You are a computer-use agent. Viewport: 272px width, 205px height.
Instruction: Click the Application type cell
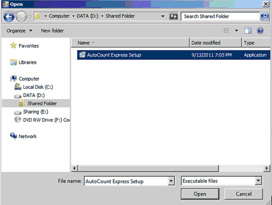(255, 55)
